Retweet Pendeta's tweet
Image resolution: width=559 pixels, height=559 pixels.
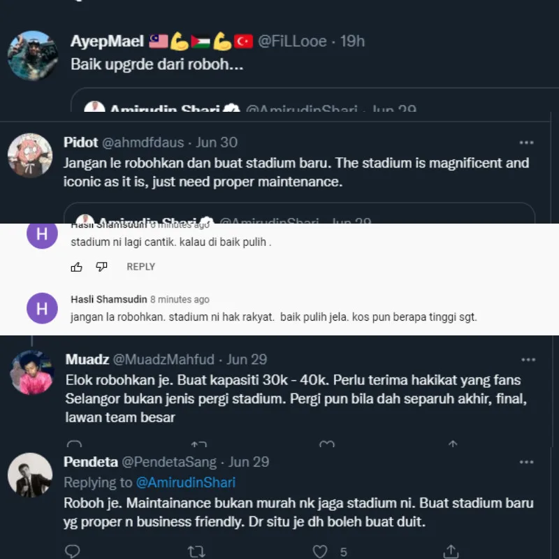click(197, 551)
